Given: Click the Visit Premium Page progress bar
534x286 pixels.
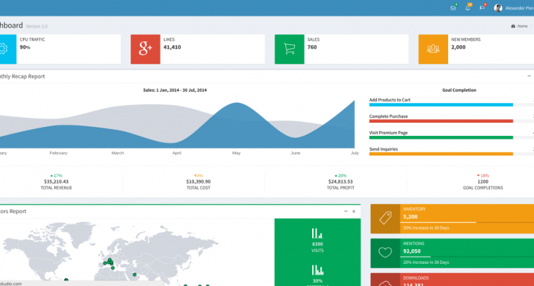Looking at the screenshot, I should click(451, 137).
